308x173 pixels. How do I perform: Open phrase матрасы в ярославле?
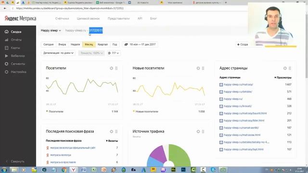click(63, 162)
